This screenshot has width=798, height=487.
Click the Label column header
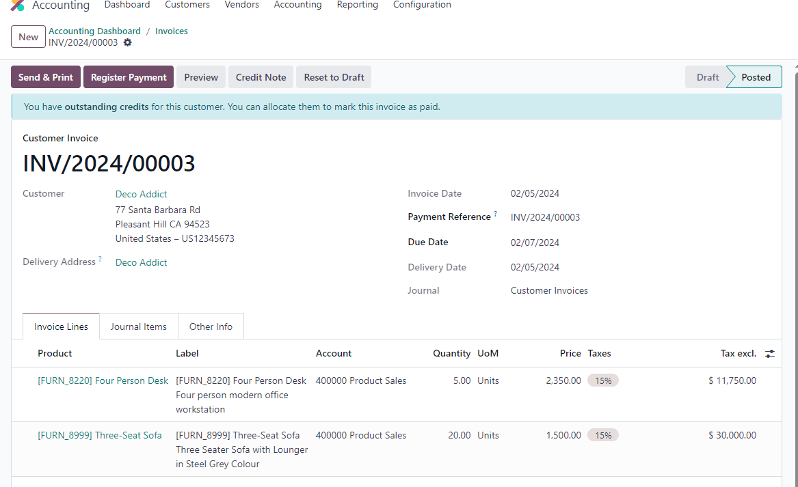click(x=187, y=353)
